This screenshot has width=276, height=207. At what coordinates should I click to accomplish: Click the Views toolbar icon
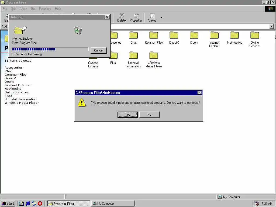point(152,18)
